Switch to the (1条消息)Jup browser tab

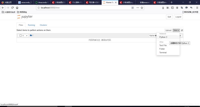coord(127,2)
